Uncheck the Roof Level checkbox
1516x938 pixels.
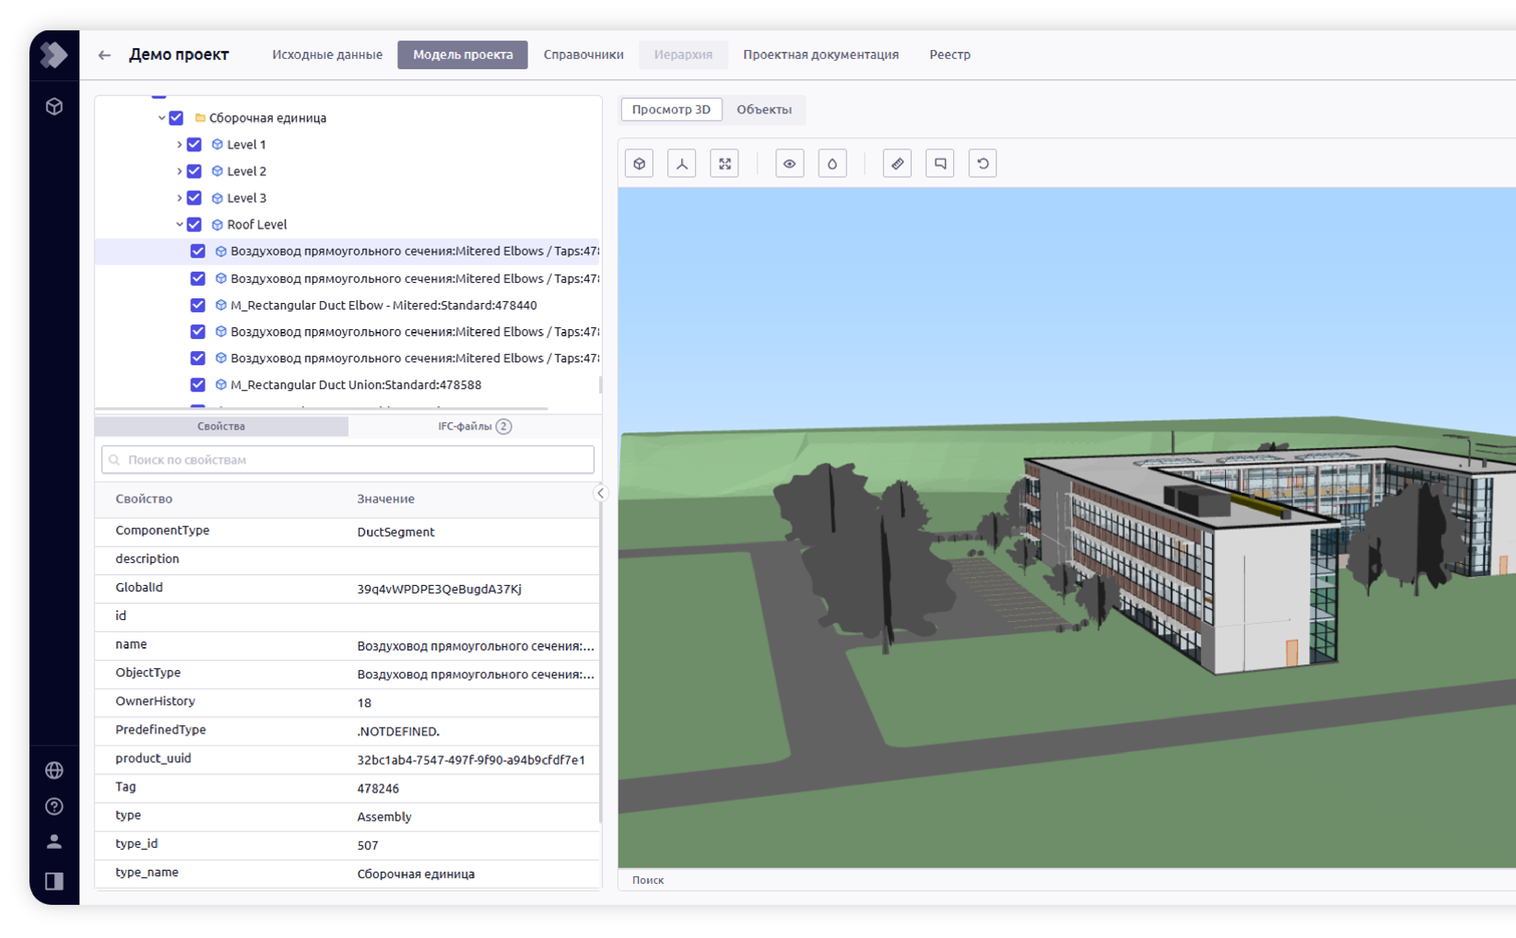point(194,225)
